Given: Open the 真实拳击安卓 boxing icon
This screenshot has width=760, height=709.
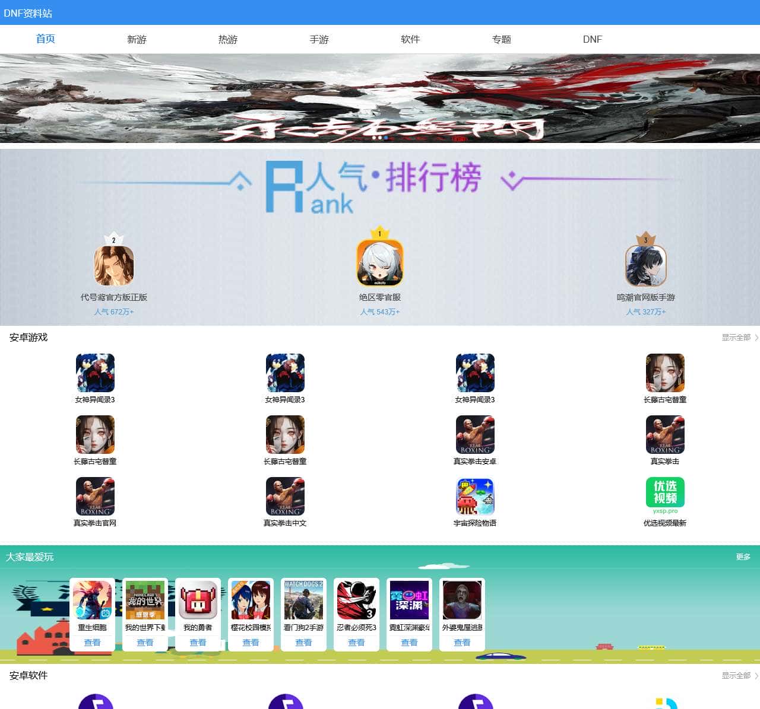Looking at the screenshot, I should (475, 434).
